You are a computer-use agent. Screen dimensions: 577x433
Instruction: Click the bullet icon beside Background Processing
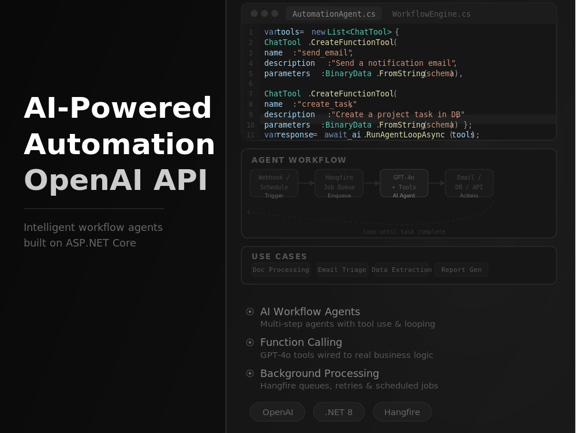[250, 374]
